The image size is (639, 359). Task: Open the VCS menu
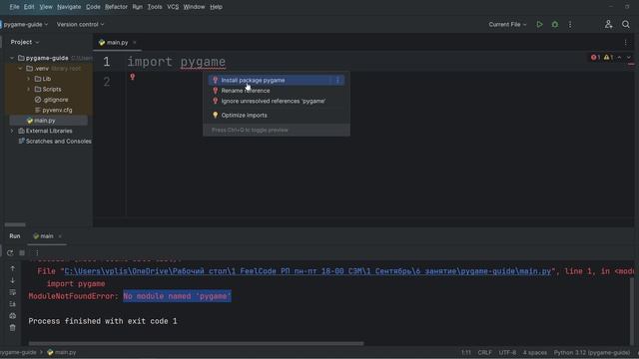pos(173,7)
